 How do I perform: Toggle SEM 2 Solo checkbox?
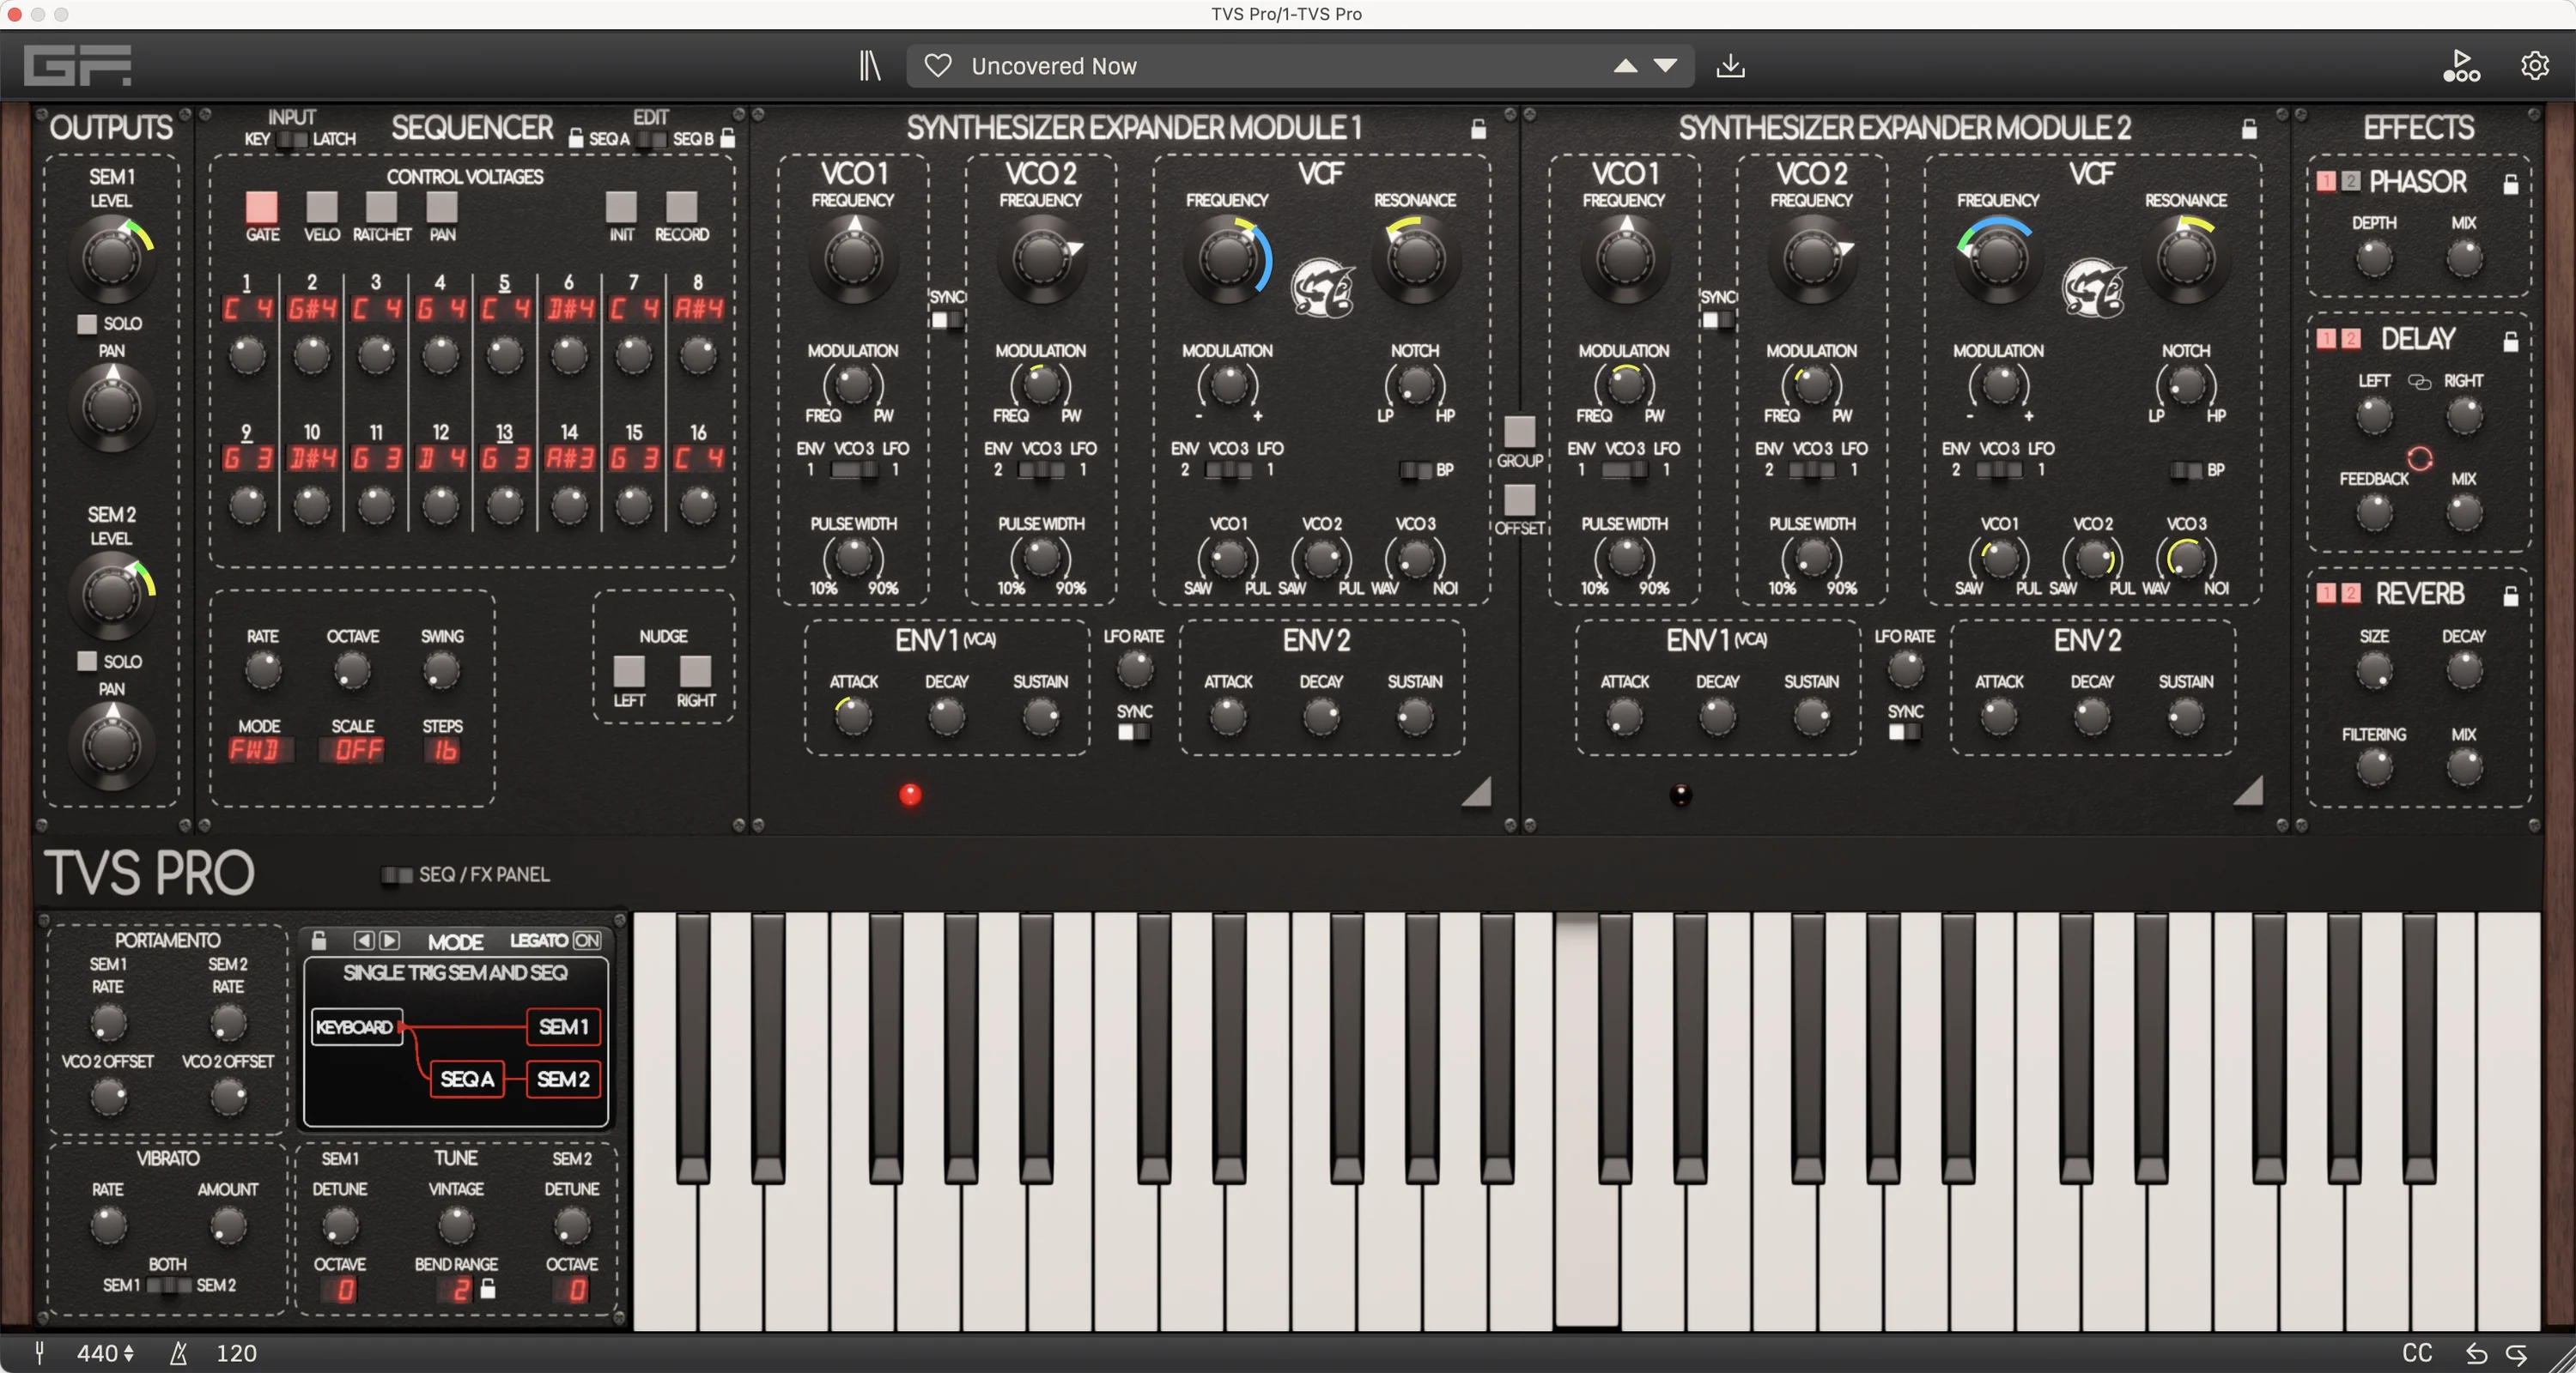pos(87,662)
